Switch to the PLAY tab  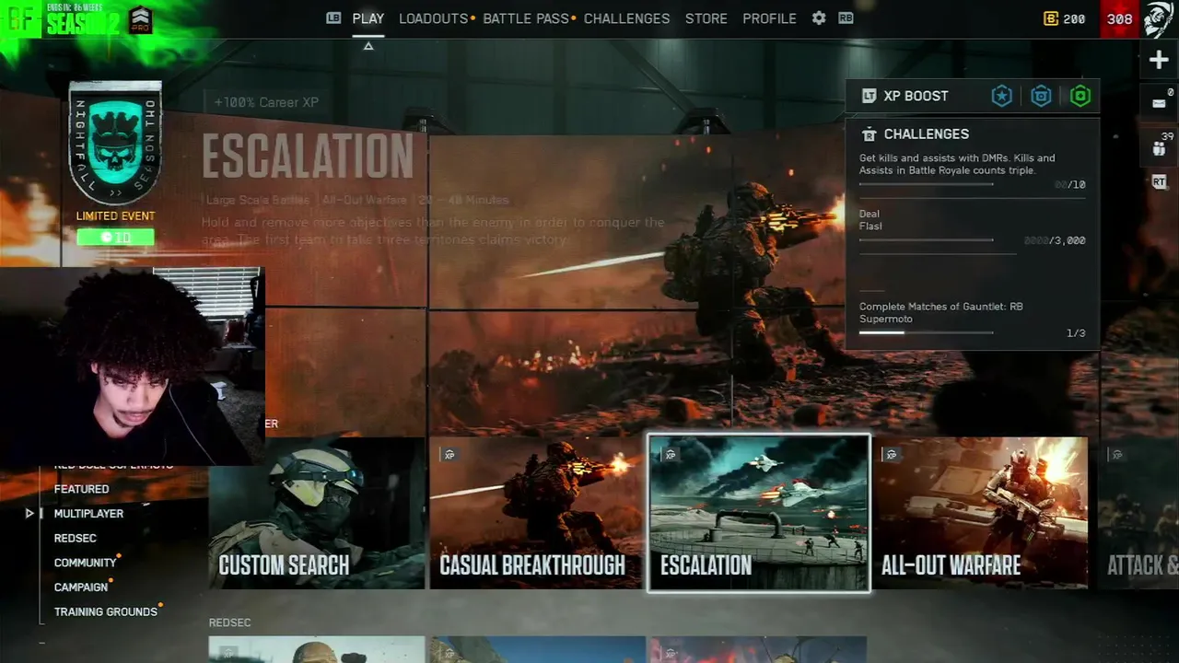(x=368, y=18)
